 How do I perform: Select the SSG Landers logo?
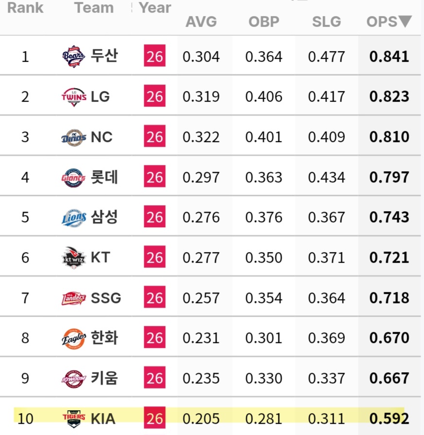74,298
